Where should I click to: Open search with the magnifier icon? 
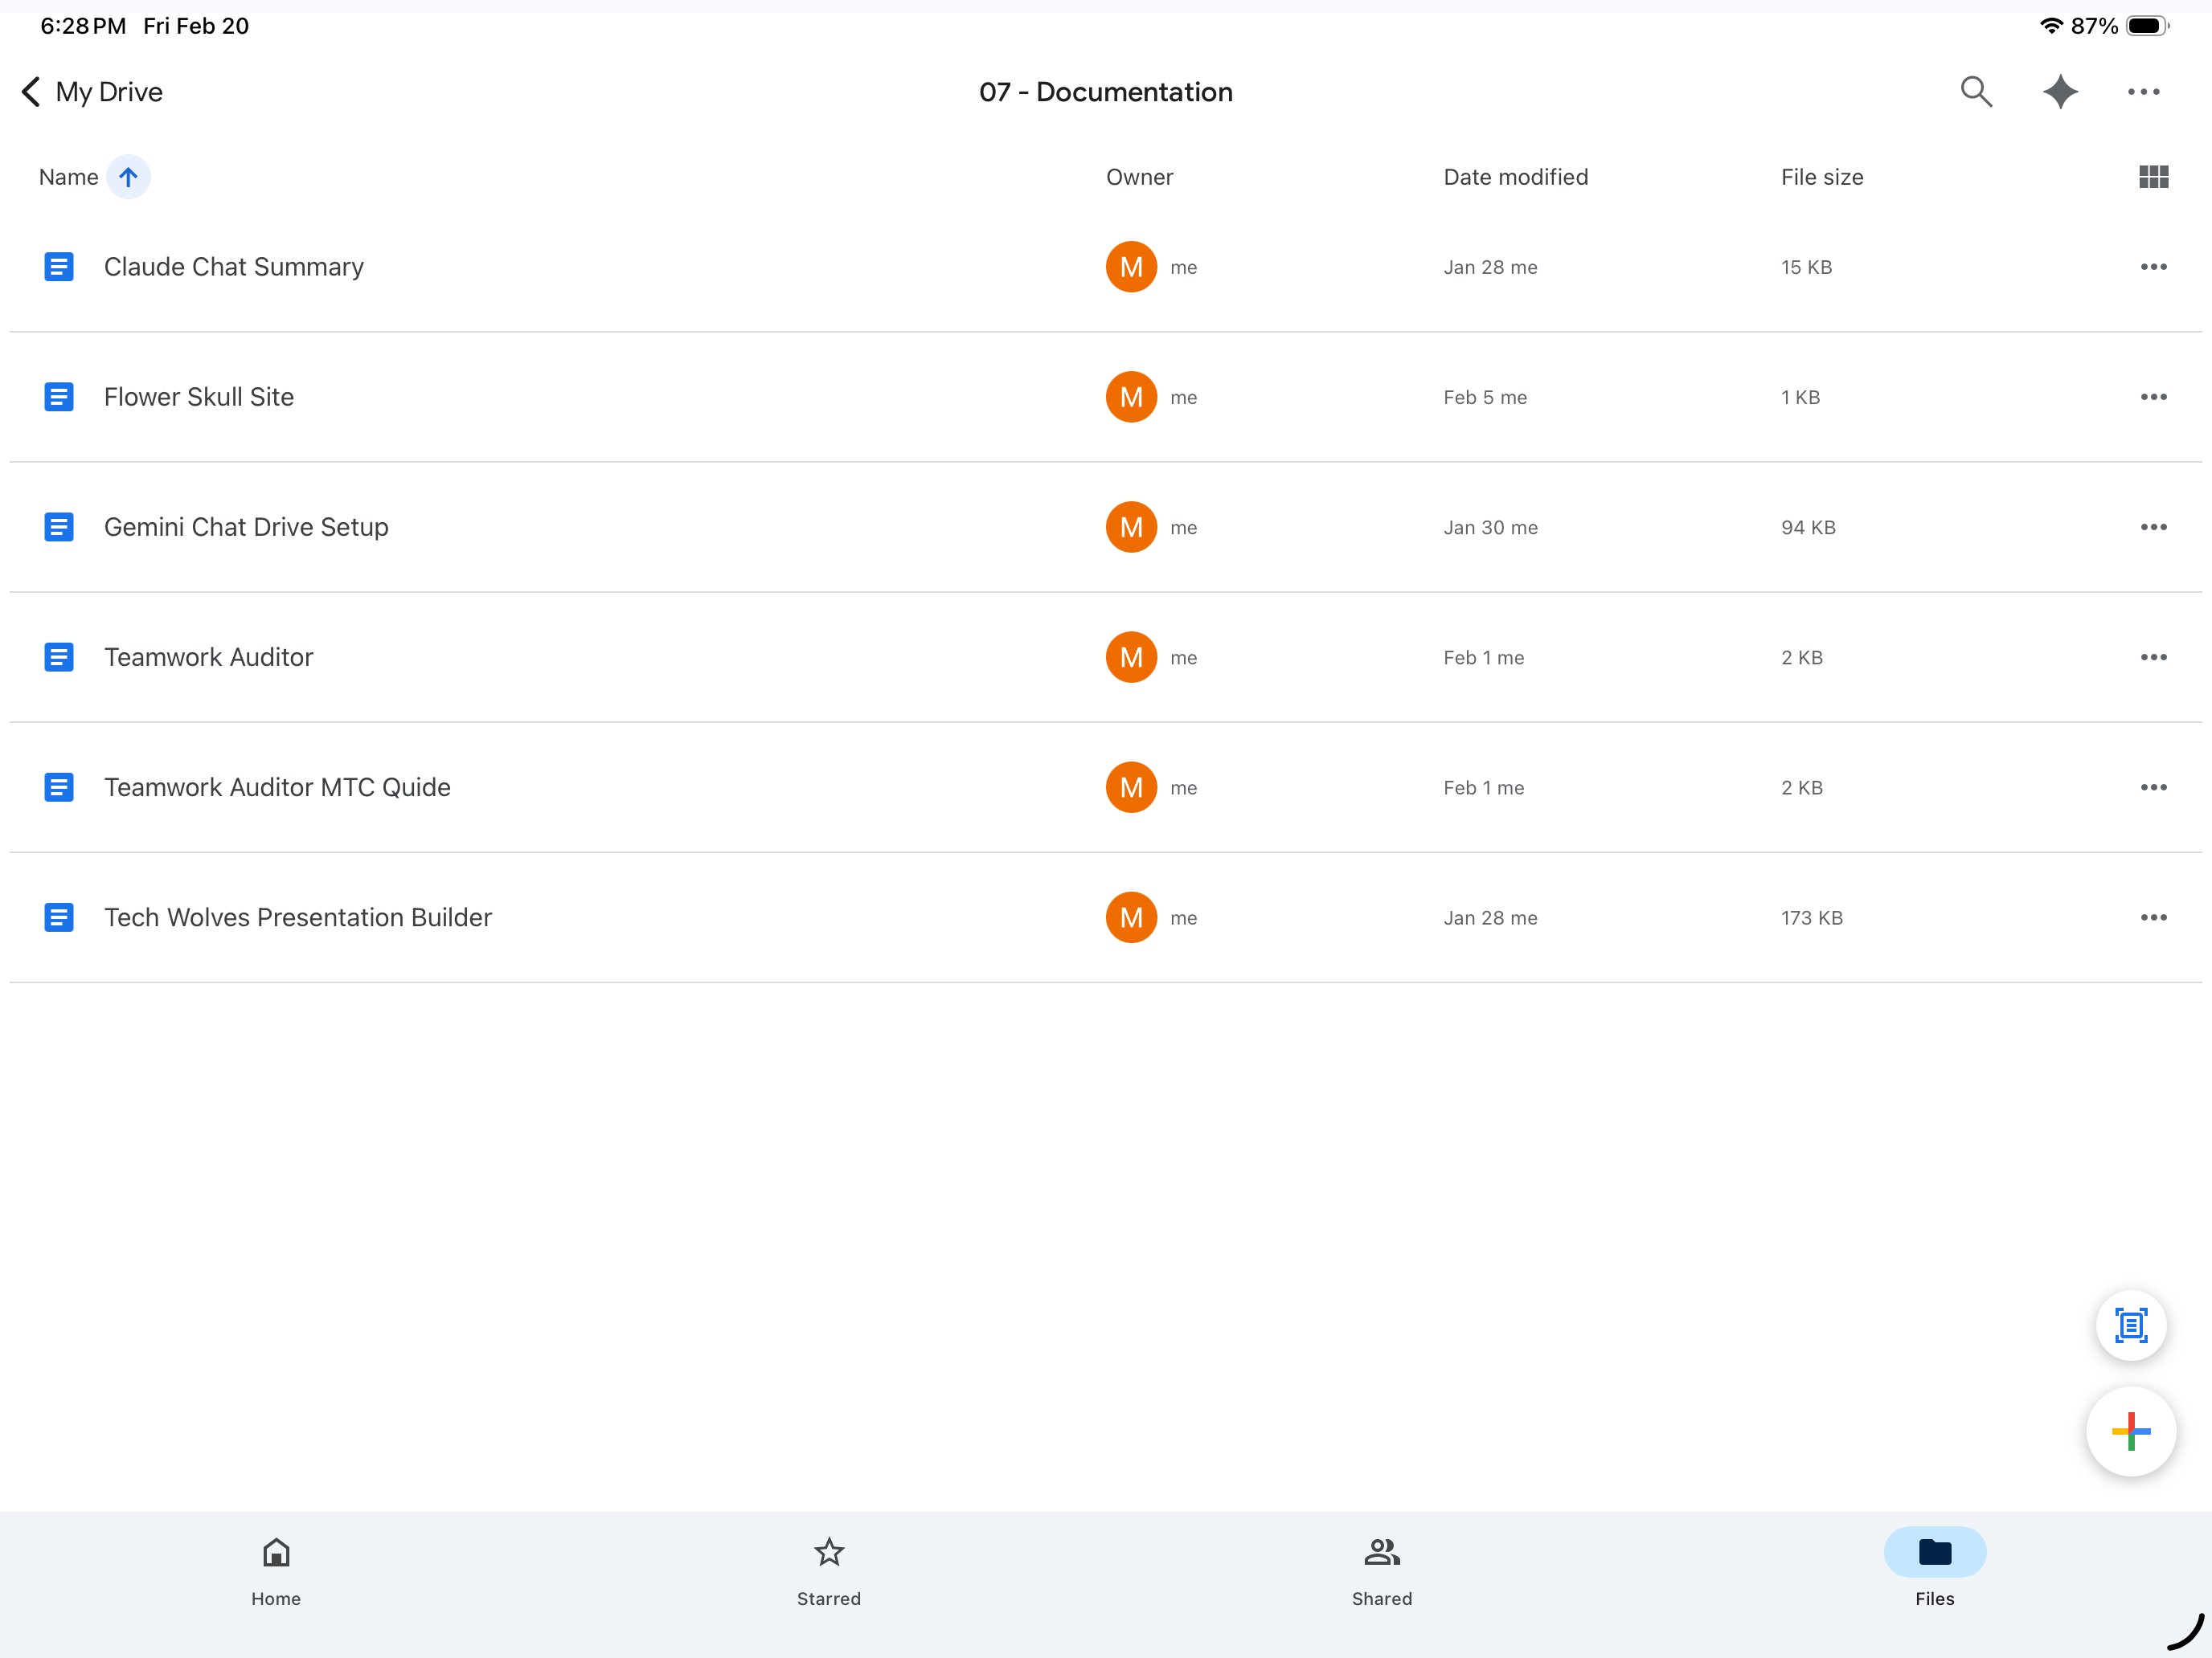pyautogui.click(x=1975, y=92)
